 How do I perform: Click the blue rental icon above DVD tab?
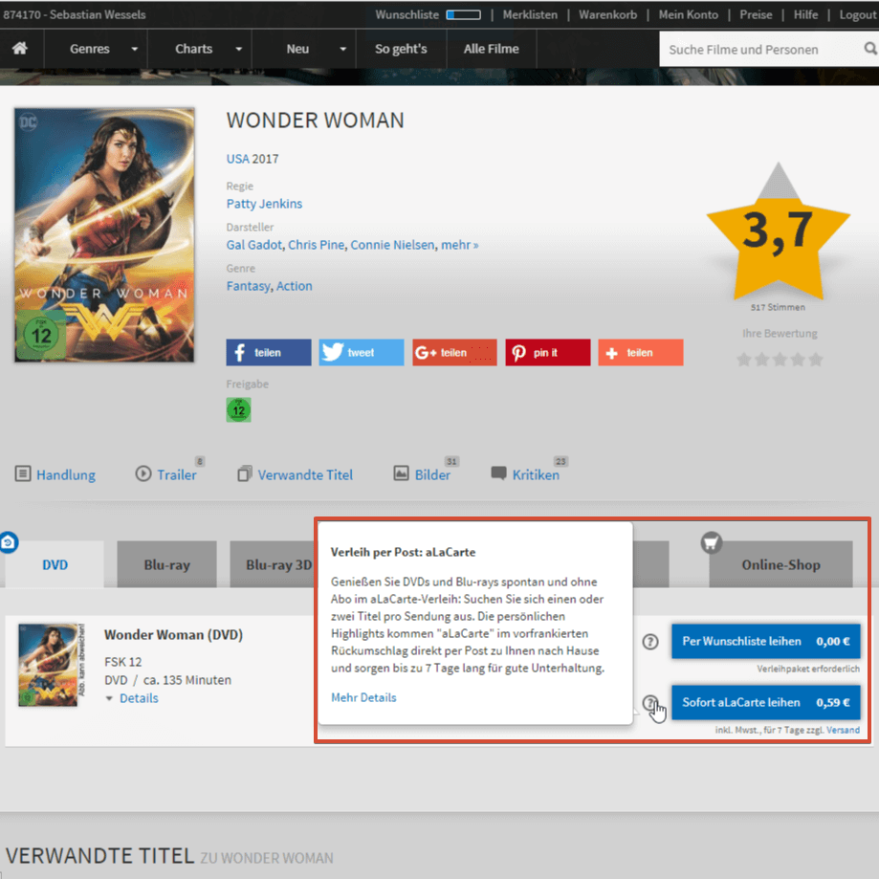[9, 542]
